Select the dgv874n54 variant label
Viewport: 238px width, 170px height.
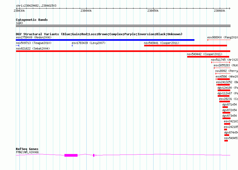pos(231,132)
